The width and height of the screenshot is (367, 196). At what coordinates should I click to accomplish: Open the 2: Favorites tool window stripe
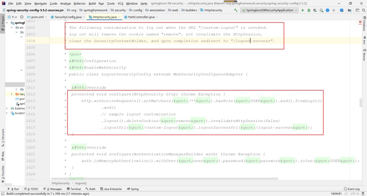[3, 174]
